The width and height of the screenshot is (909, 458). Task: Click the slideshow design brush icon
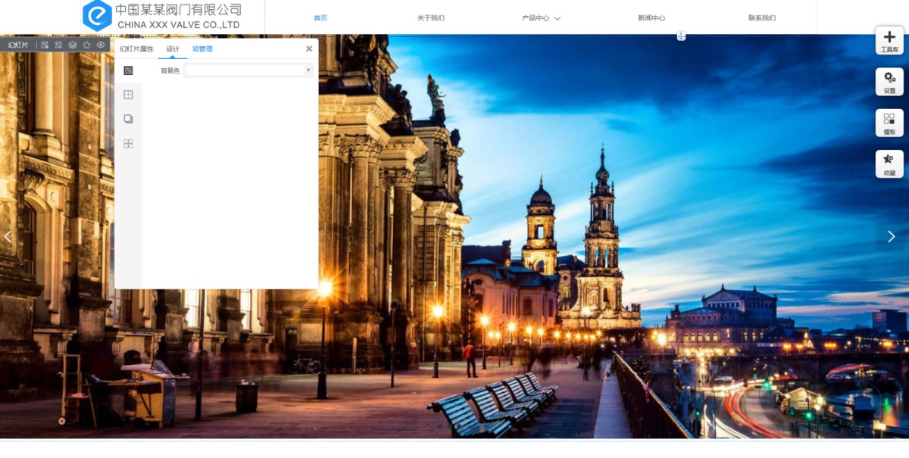pos(58,45)
